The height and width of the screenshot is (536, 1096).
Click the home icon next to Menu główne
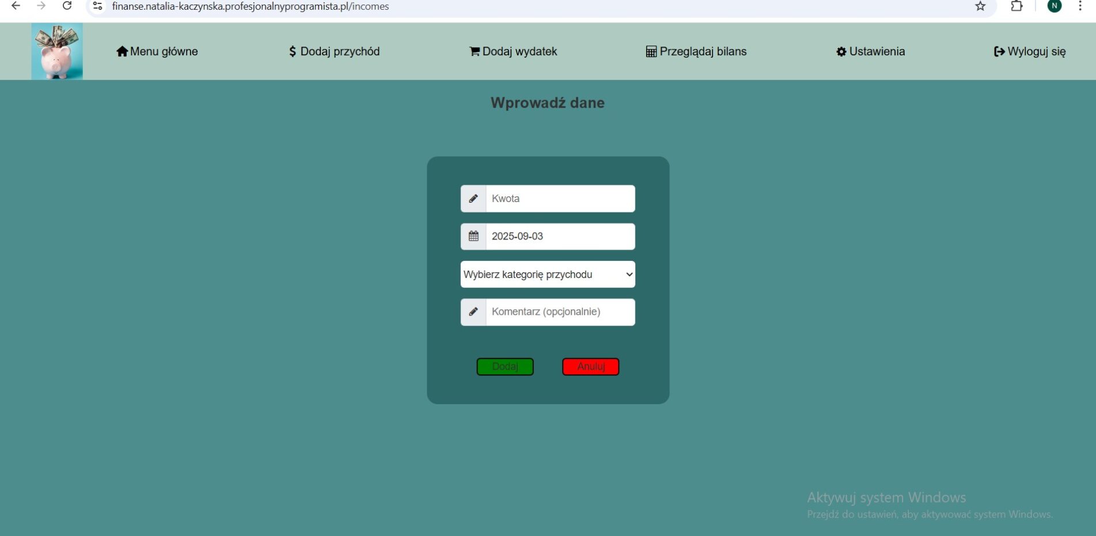122,51
